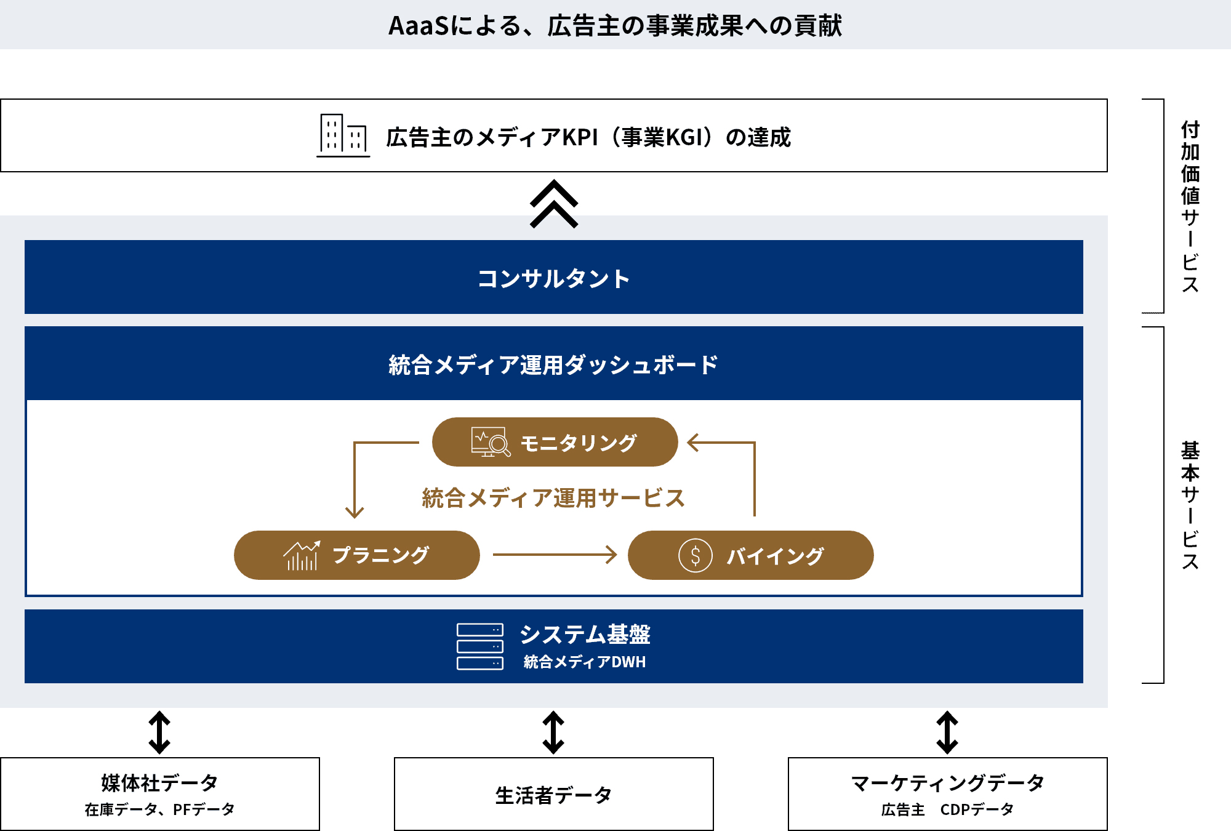
Task: Click the 統合メディア運用ダッシュボード header
Action: pos(553,364)
